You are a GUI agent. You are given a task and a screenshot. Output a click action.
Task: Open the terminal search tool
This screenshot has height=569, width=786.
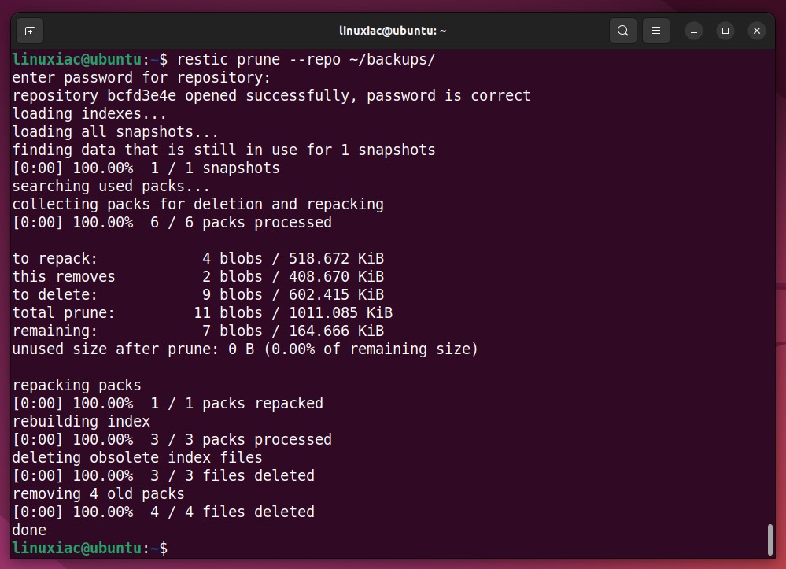click(622, 31)
